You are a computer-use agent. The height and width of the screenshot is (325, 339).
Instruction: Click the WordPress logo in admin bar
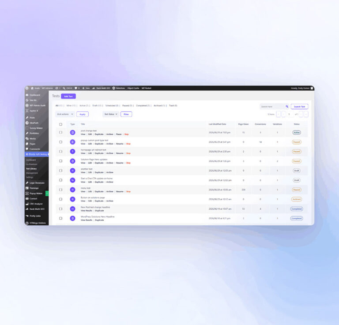coord(27,88)
